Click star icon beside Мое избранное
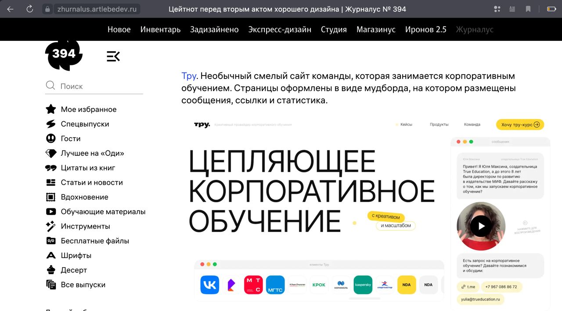The width and height of the screenshot is (562, 311). pos(51,109)
